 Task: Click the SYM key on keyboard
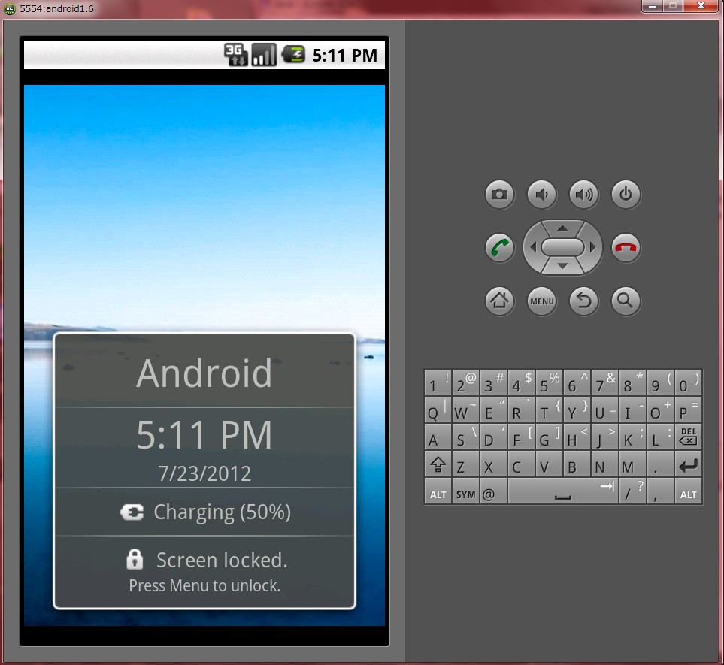pos(465,491)
